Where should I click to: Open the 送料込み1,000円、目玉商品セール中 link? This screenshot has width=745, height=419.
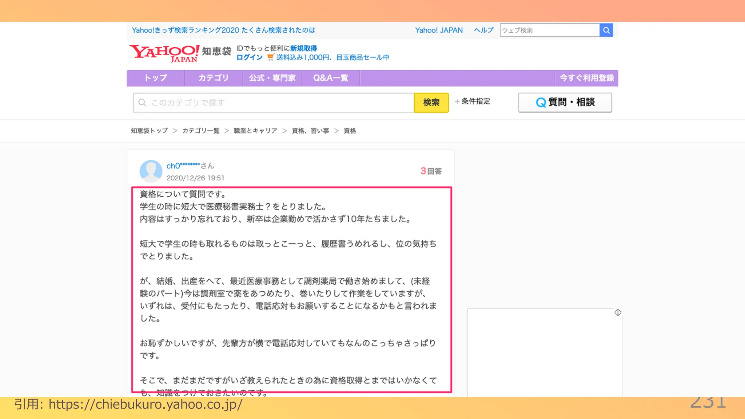click(x=332, y=57)
